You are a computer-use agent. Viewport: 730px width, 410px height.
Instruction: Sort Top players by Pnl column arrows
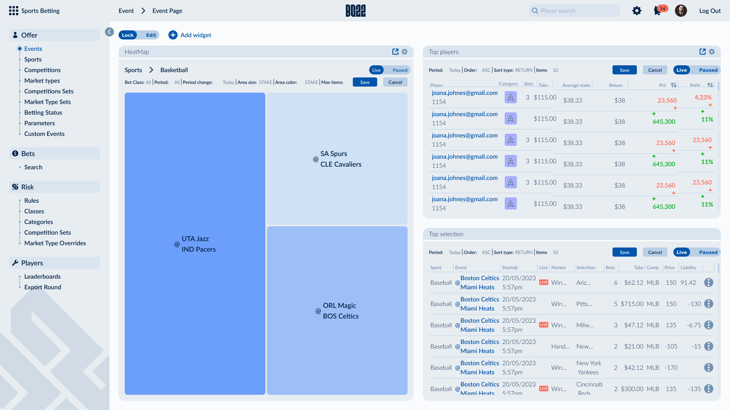point(674,85)
